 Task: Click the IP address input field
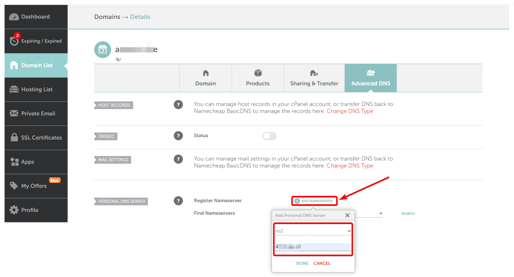313,247
